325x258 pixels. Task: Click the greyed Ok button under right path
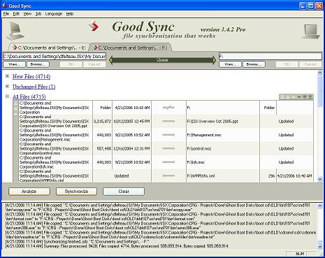[x=287, y=64]
